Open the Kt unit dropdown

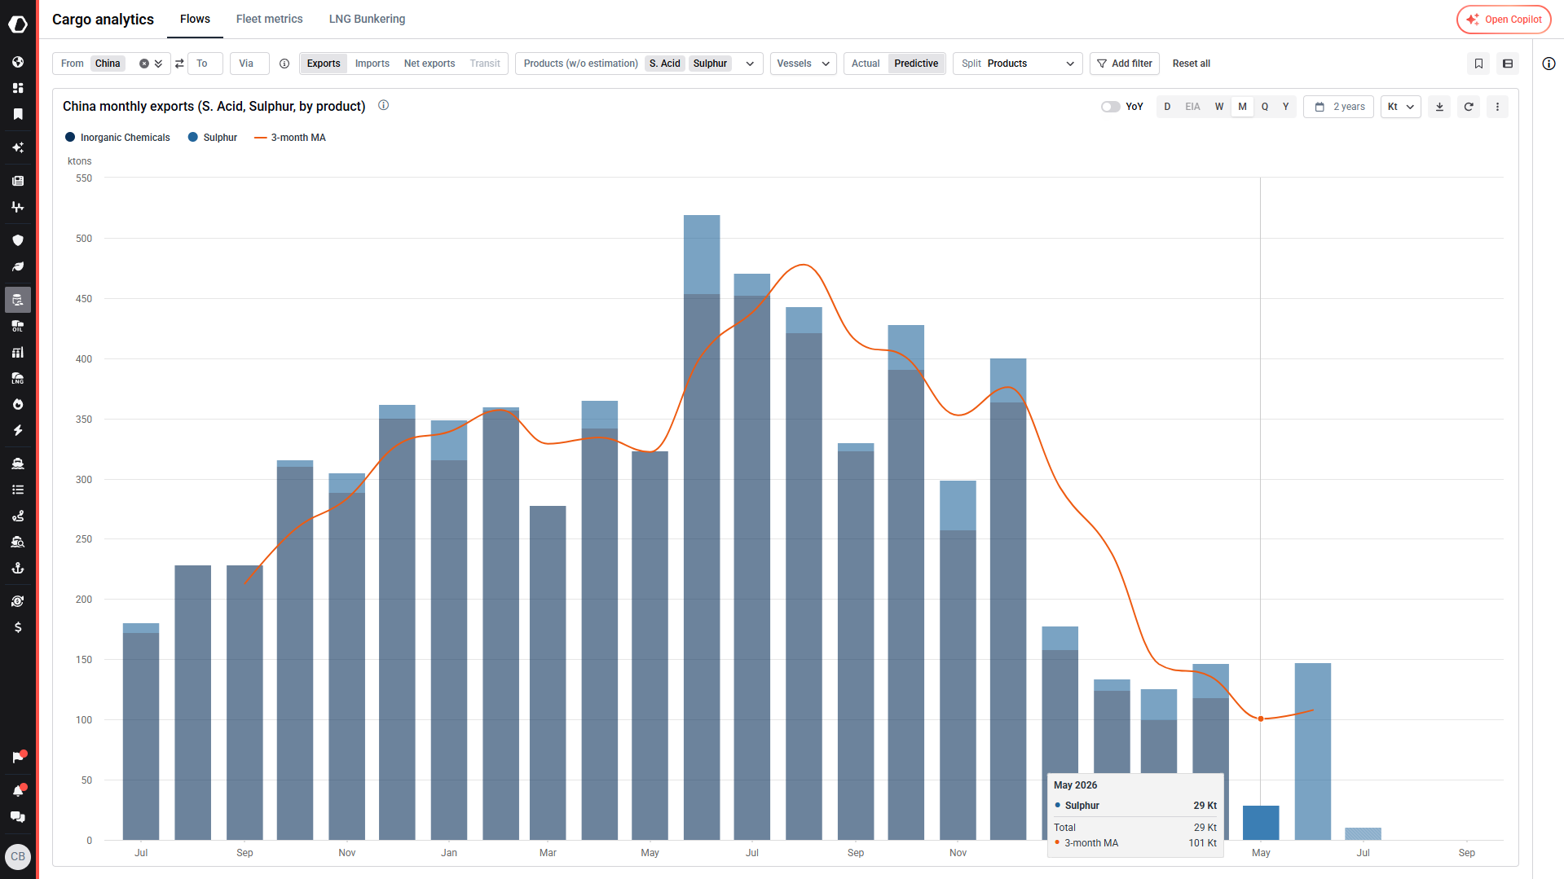[1400, 107]
